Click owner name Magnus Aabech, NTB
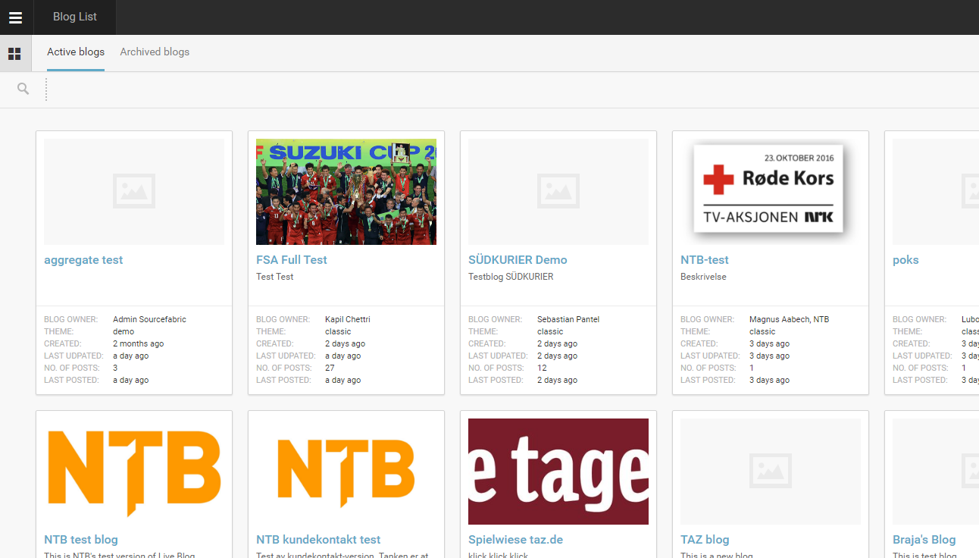Screen dimensions: 979x558 pyautogui.click(x=789, y=319)
